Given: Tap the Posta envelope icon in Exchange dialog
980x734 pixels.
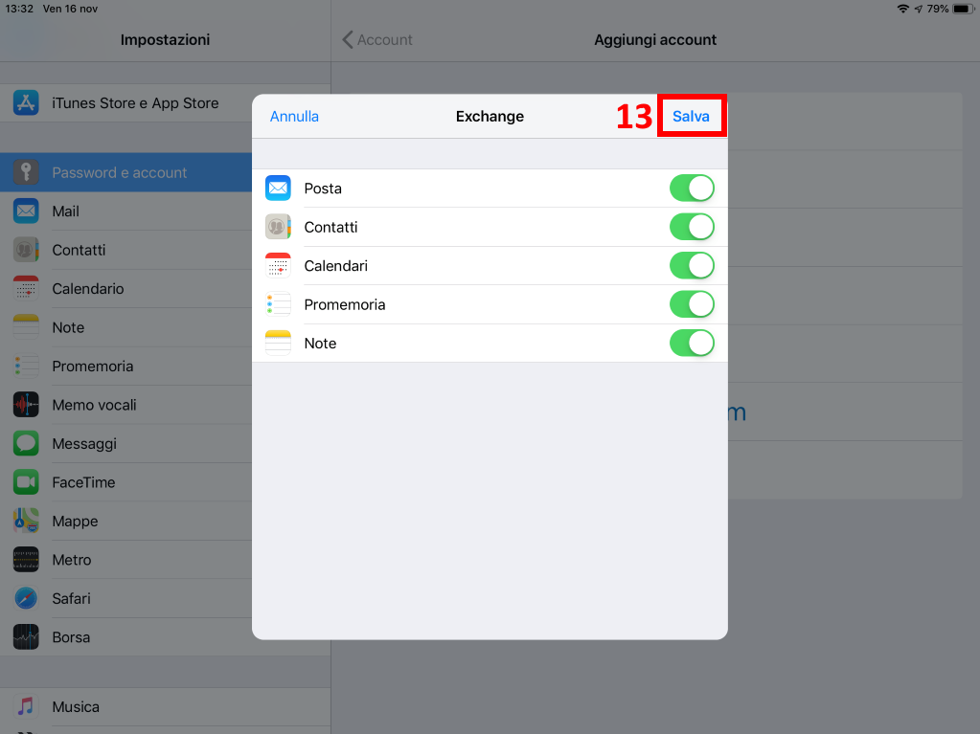Looking at the screenshot, I should (x=278, y=188).
